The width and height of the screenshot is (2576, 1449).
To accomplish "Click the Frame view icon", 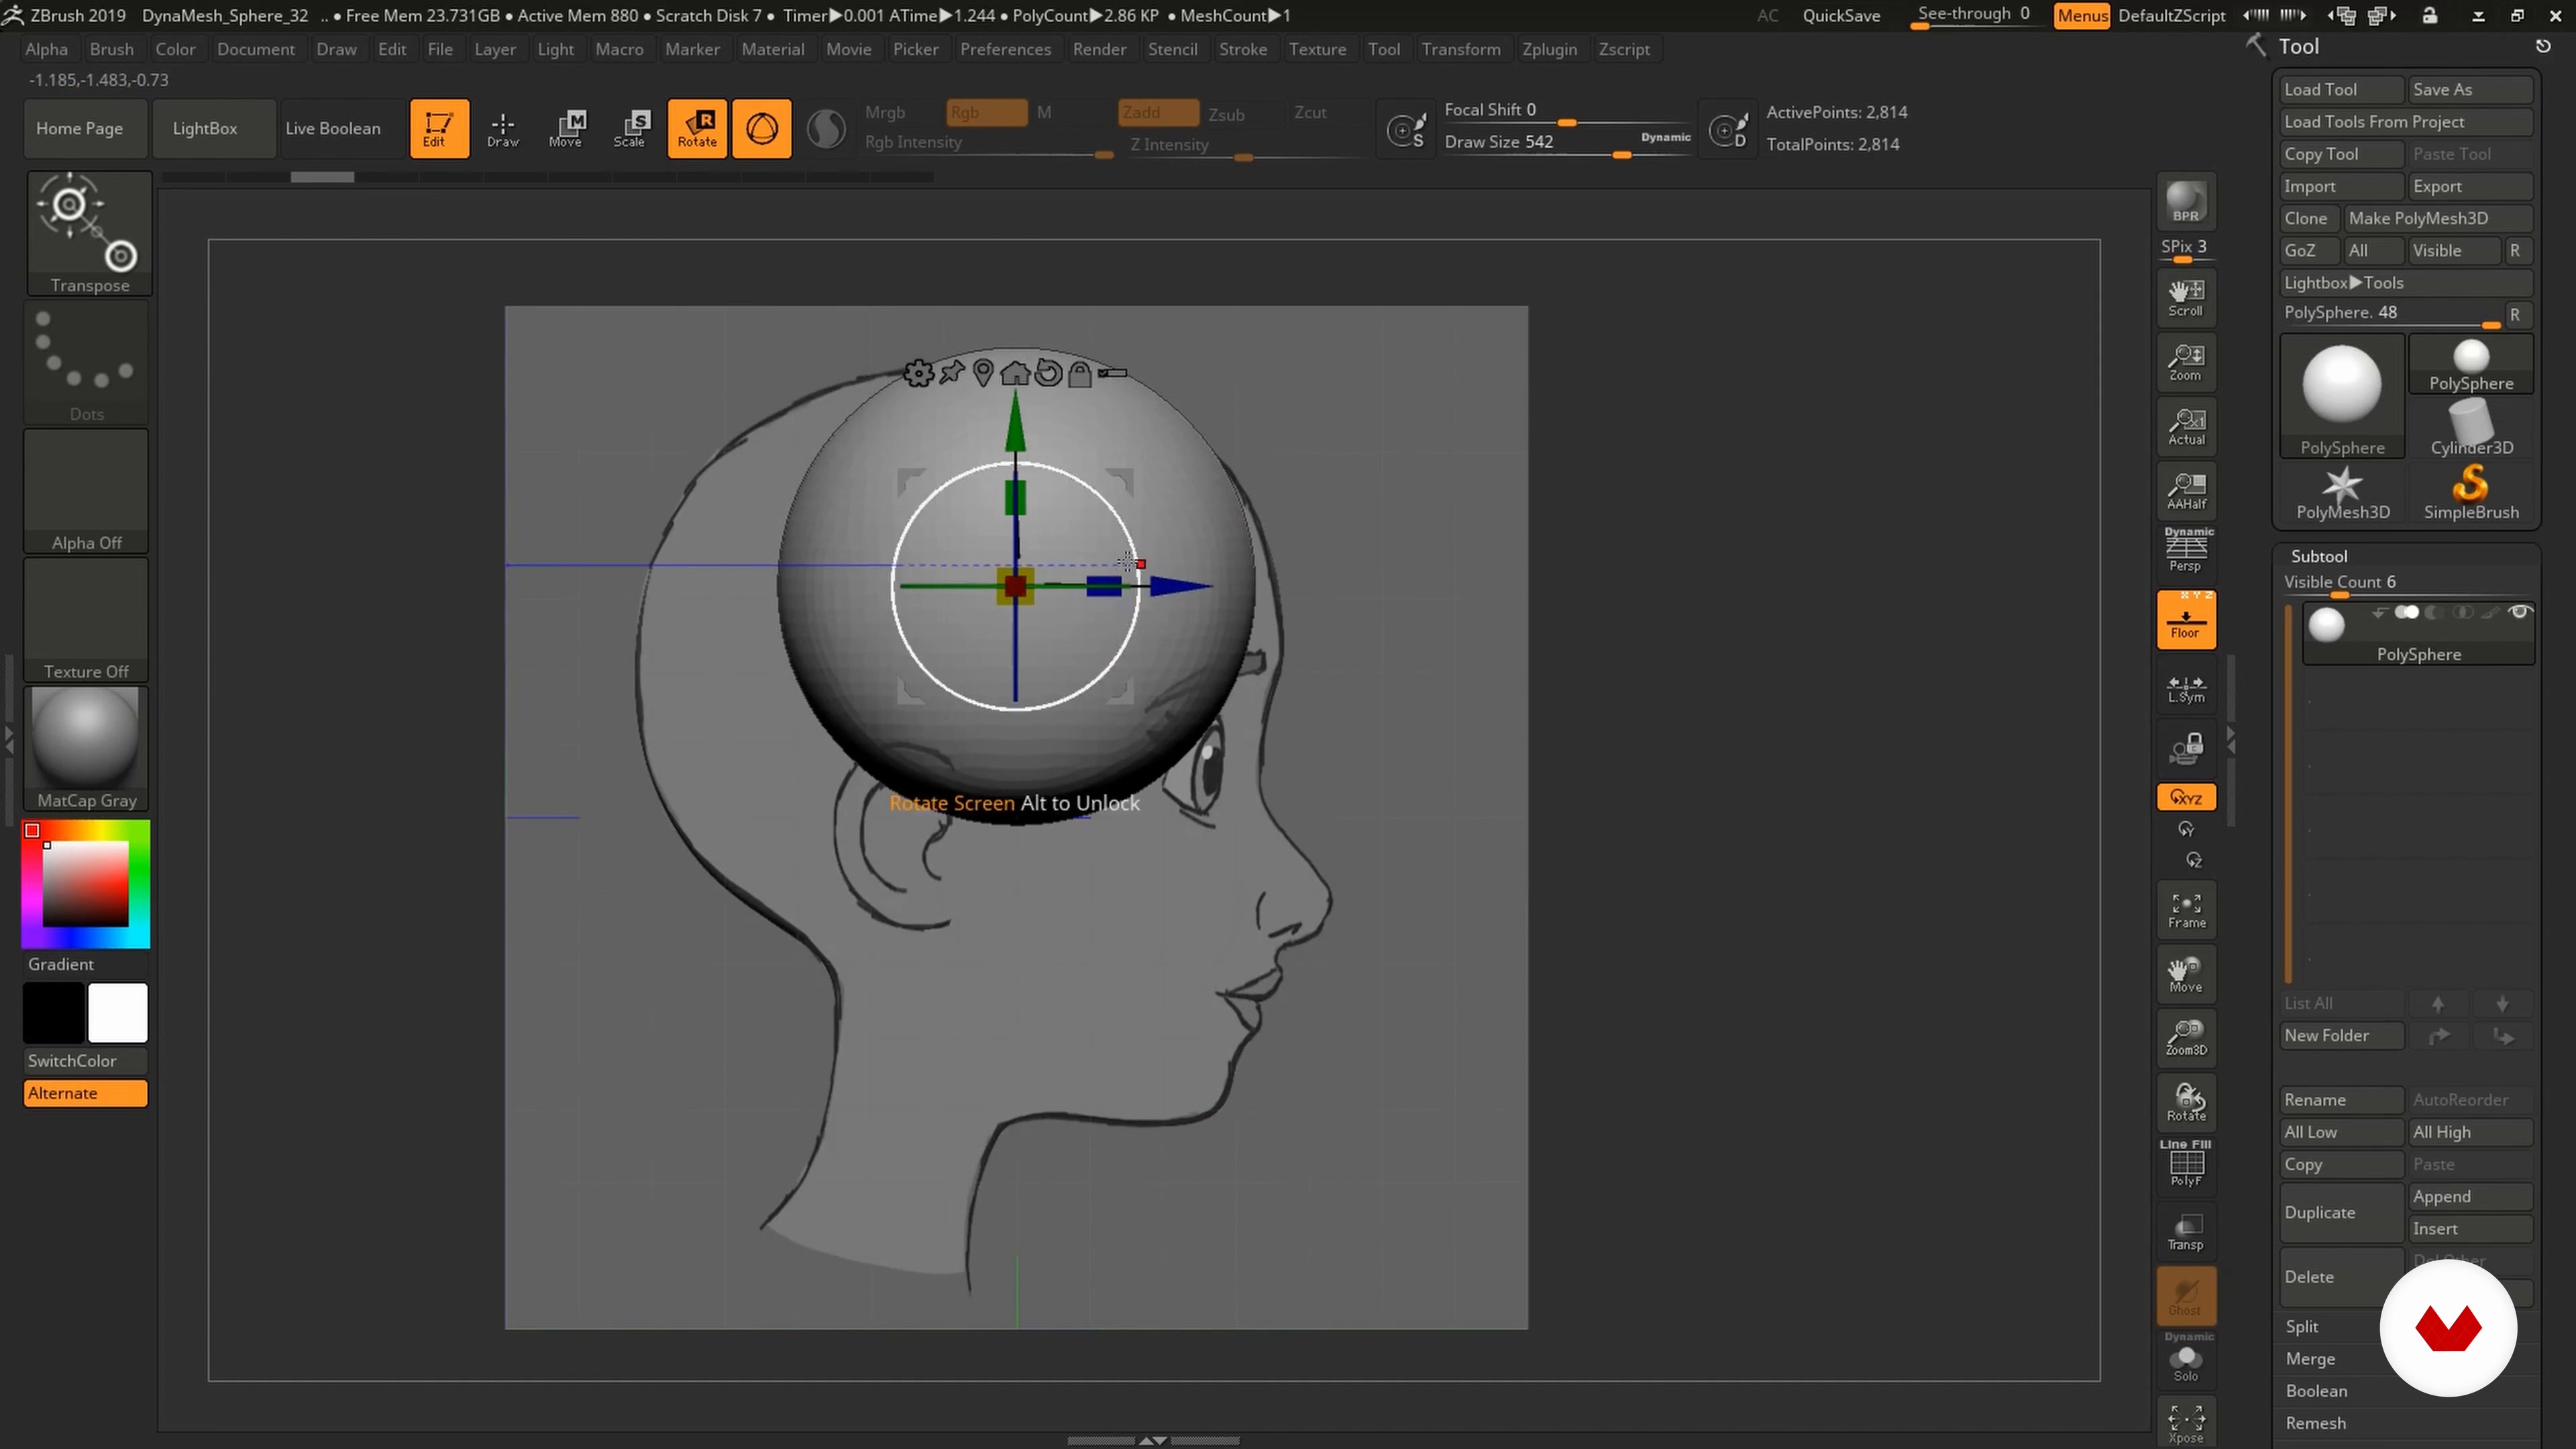I will (2186, 910).
